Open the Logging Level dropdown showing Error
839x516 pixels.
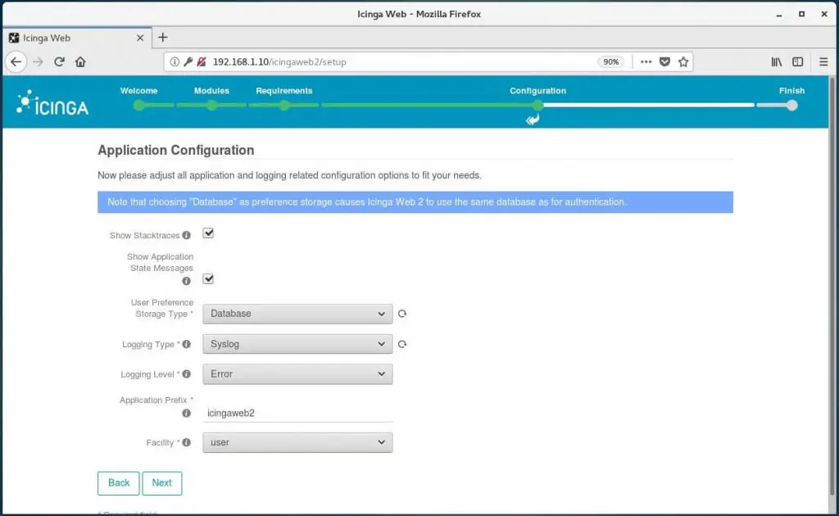click(x=297, y=374)
